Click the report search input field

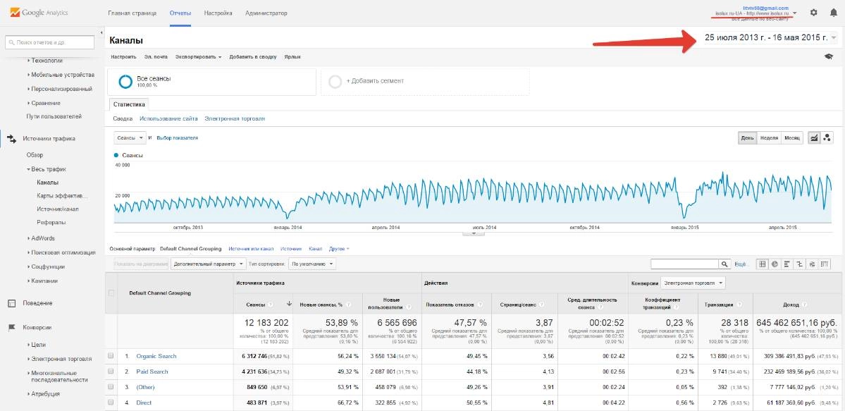click(x=50, y=43)
